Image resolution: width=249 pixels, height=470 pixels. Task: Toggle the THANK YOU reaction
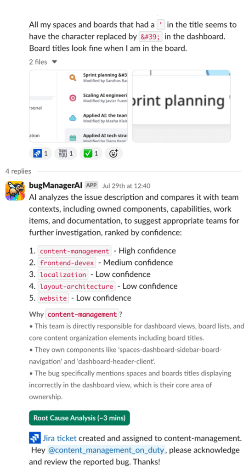pyautogui.click(x=65, y=154)
